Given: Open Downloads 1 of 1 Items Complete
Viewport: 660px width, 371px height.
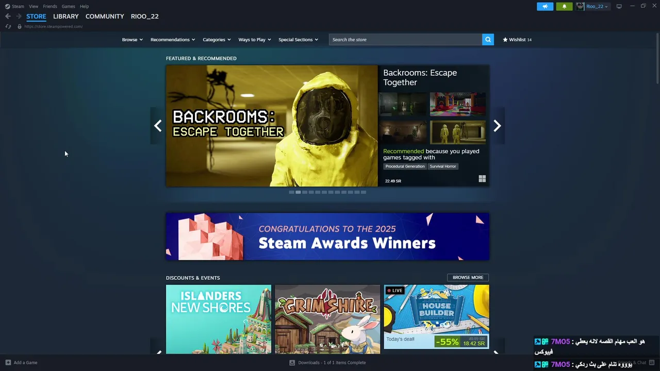Looking at the screenshot, I should pyautogui.click(x=332, y=363).
